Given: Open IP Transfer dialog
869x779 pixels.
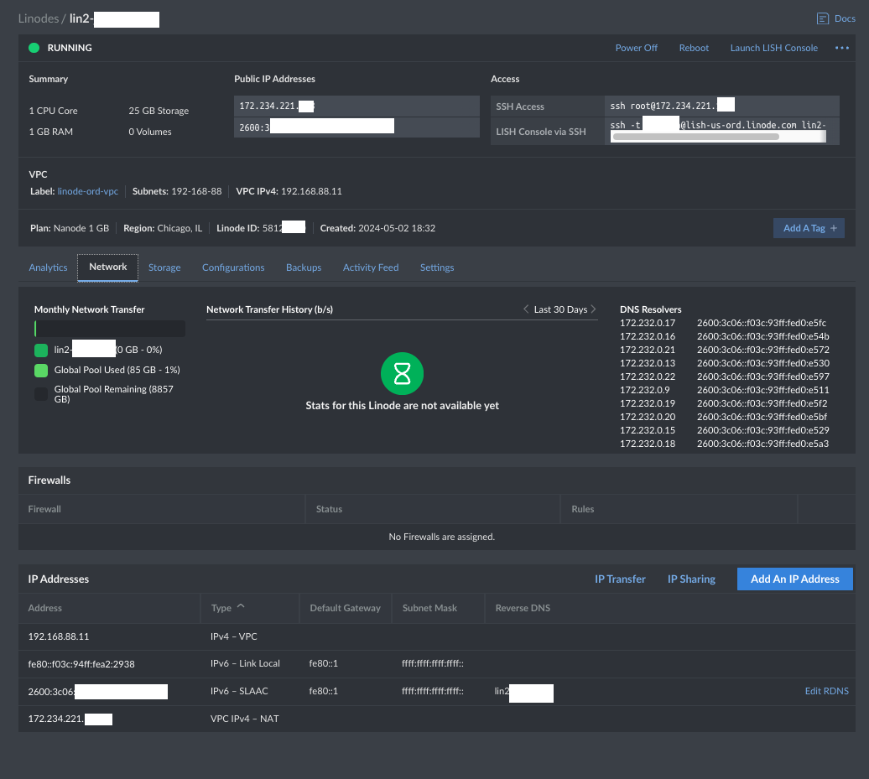Looking at the screenshot, I should (620, 579).
